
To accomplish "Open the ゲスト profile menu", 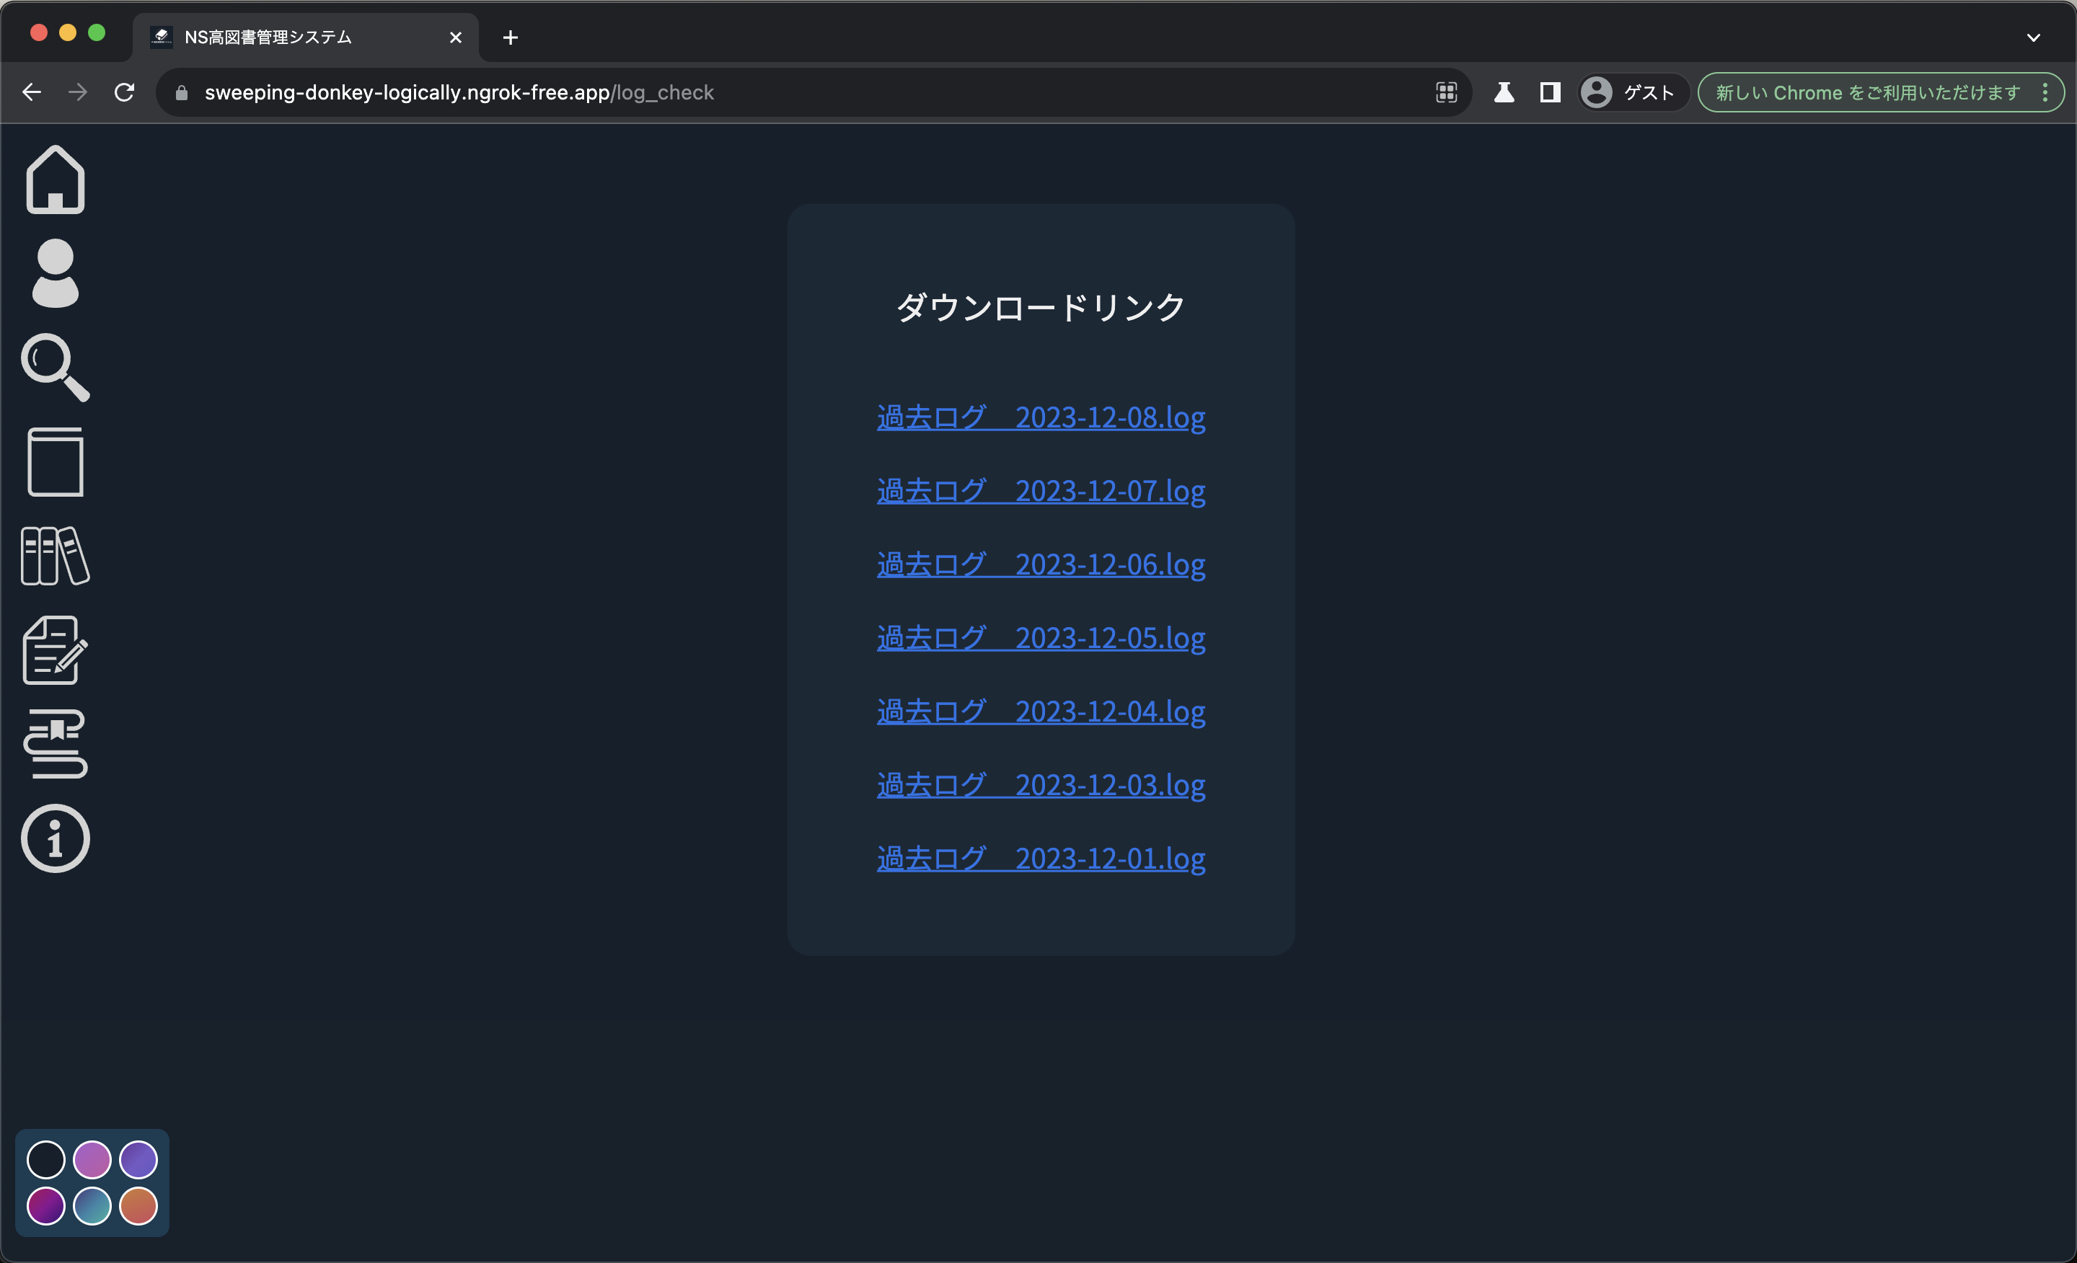I will tap(1632, 93).
